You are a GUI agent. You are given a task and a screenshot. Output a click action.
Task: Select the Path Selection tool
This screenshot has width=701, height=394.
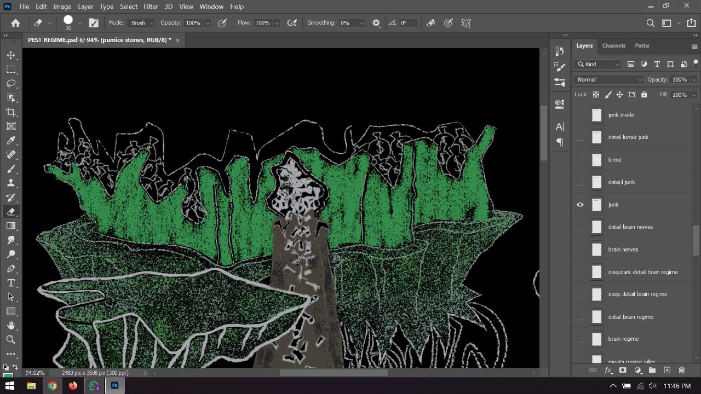click(11, 297)
